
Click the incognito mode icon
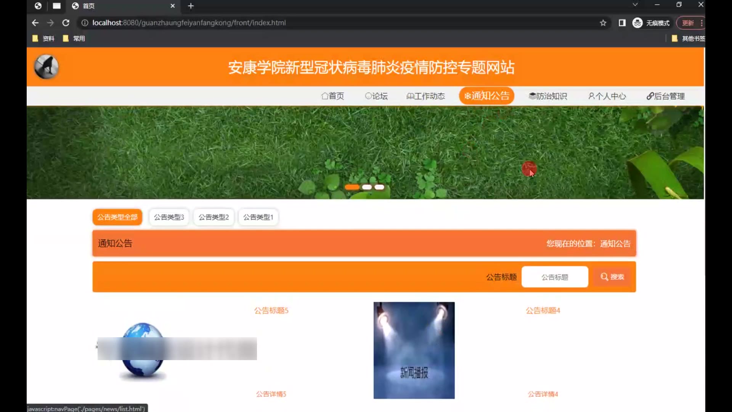pyautogui.click(x=637, y=23)
